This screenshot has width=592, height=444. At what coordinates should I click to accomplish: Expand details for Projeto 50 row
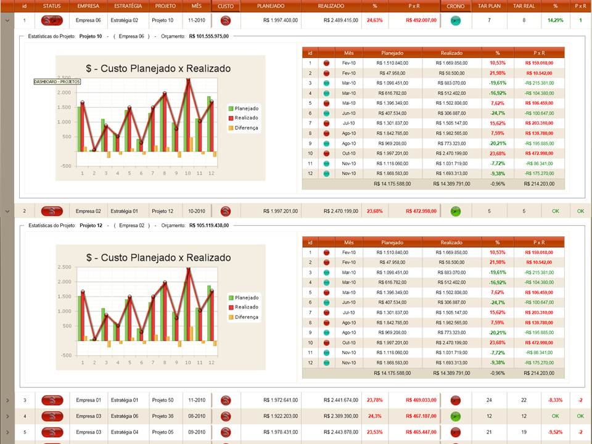click(x=7, y=400)
